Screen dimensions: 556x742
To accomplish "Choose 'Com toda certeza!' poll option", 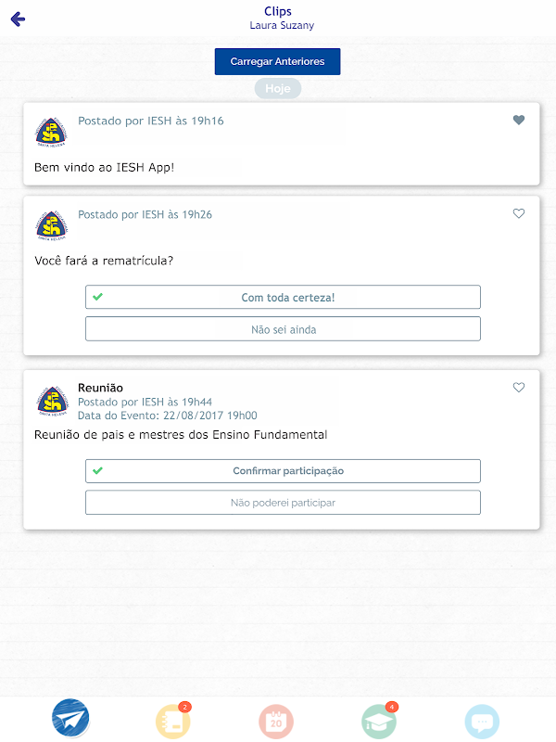I will pos(283,297).
